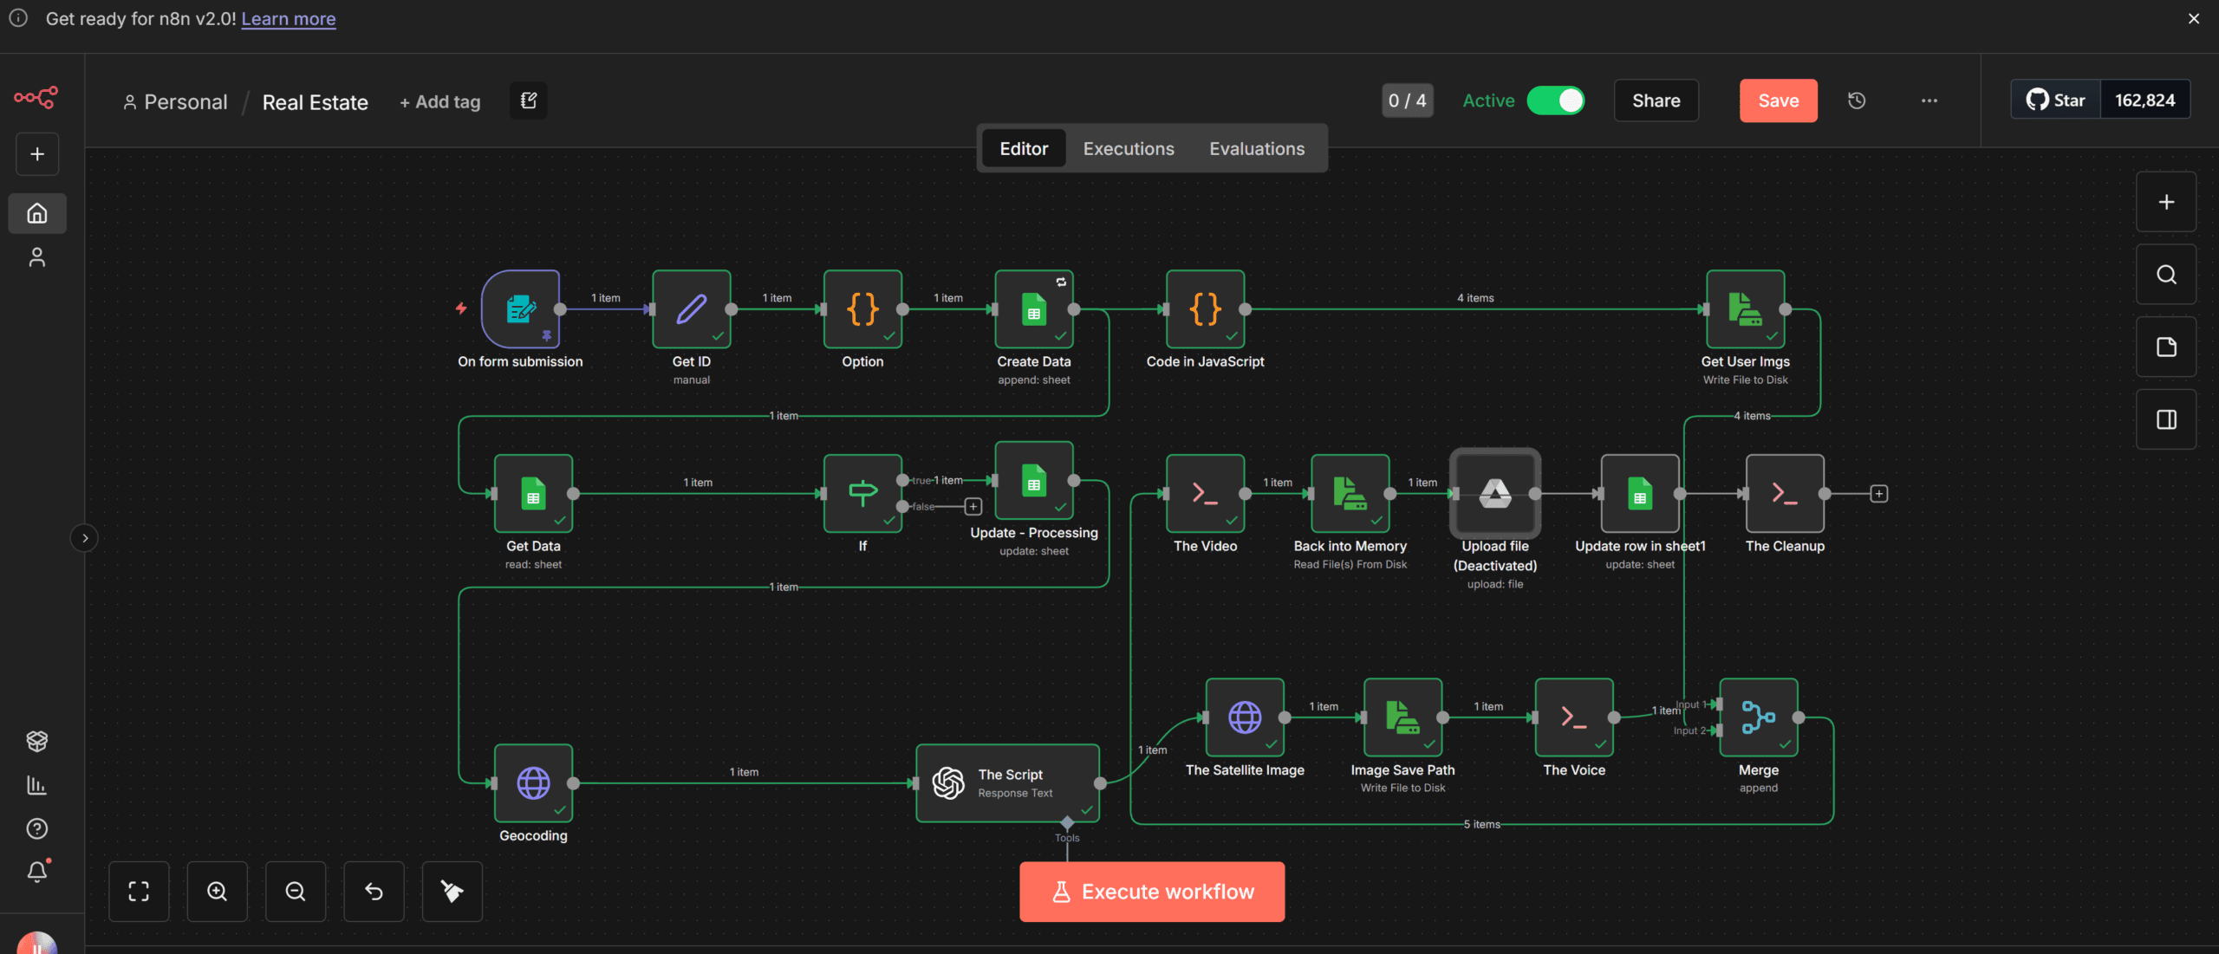
Task: Open the node creator with the plus icon
Action: (2165, 201)
